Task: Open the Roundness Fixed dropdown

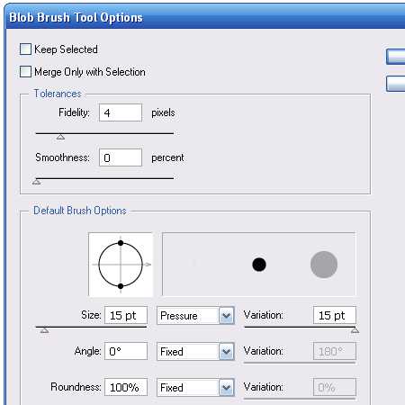Action: click(x=195, y=387)
